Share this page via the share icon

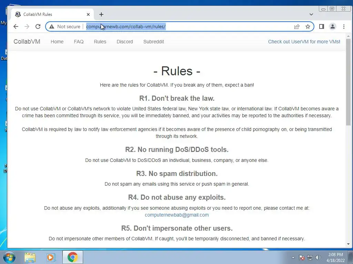(x=297, y=26)
